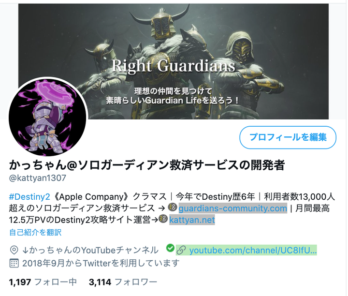Click the location pin icon
Viewport: 348px width, 296px height.
point(14,250)
